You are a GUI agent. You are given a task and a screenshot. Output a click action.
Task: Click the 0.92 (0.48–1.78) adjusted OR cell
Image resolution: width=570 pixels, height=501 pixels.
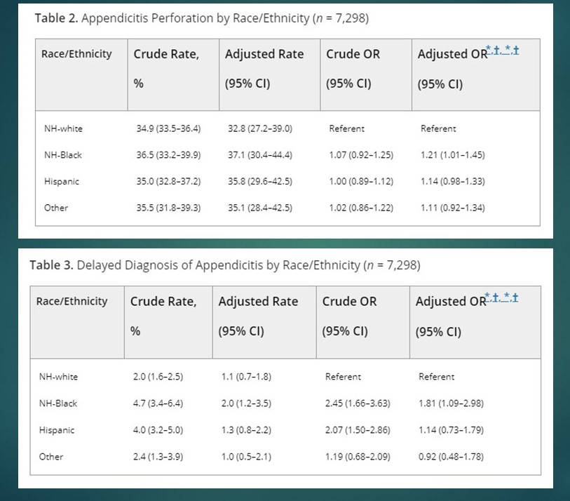451,457
